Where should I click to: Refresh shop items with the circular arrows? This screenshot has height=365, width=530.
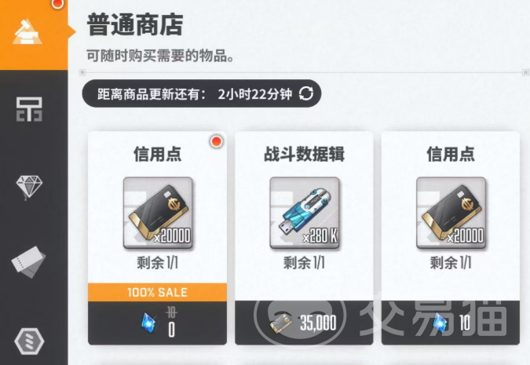(306, 93)
